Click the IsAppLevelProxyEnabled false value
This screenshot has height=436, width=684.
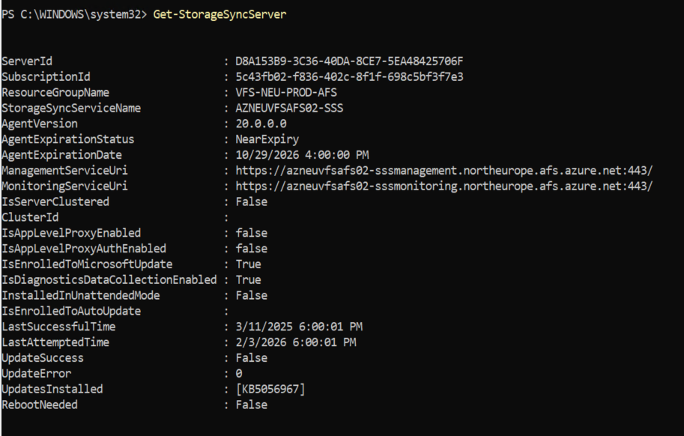click(251, 233)
